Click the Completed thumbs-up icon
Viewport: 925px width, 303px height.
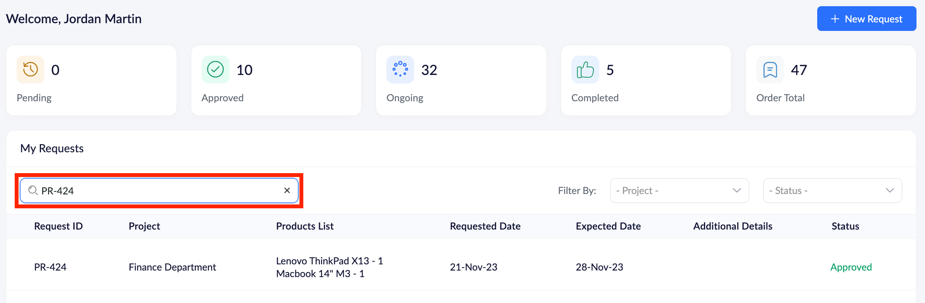[585, 70]
